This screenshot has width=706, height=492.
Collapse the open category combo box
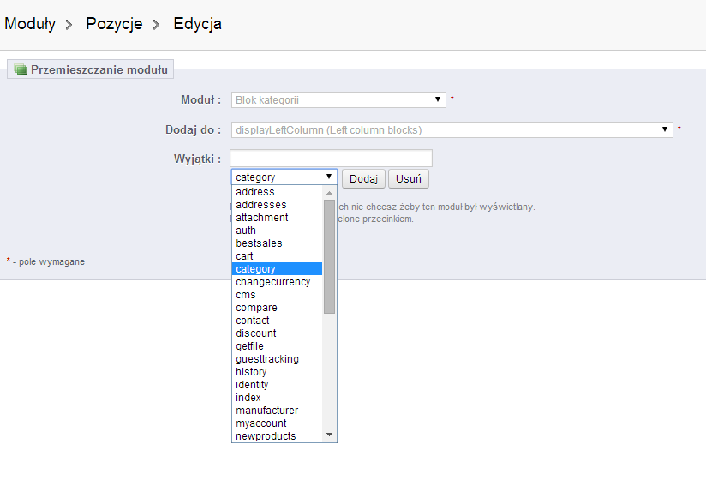click(284, 177)
